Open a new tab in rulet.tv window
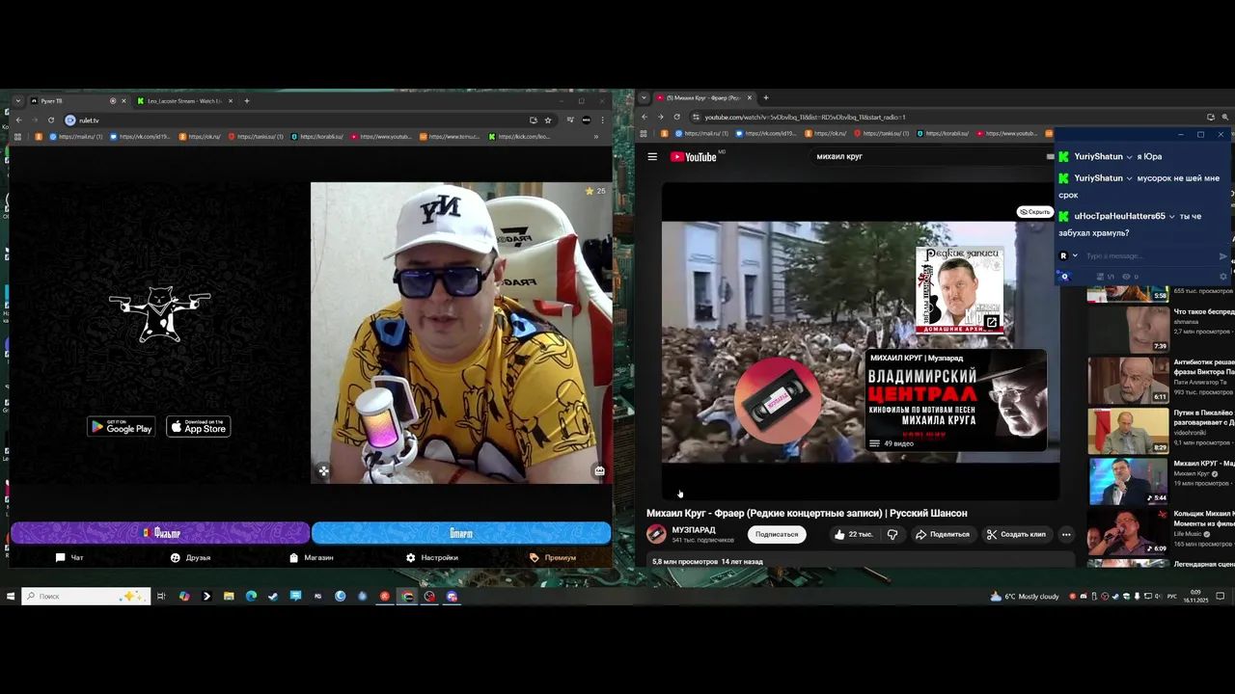The image size is (1235, 694). 246,100
